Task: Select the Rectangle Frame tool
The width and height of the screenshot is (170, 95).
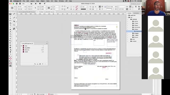Action: [10, 34]
